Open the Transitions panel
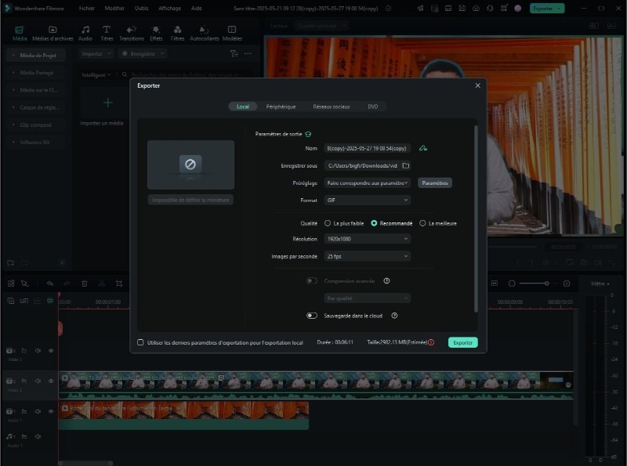Screen dimensions: 627x466 [131, 33]
